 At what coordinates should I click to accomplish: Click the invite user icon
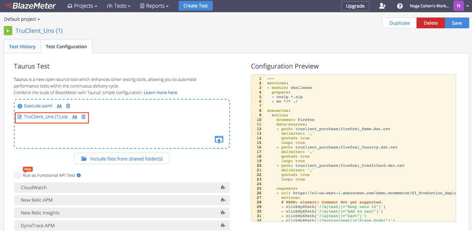click(382, 6)
